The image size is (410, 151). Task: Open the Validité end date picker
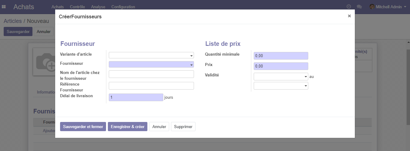281,86
